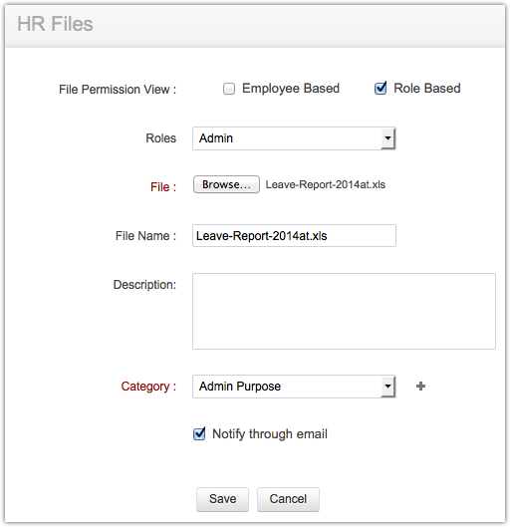Enable the Employee Based checkbox

tap(229, 89)
